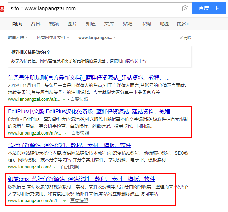Open the 所有网页和文件 filter dropdown
This screenshot has height=212, width=228.
click(53, 38)
